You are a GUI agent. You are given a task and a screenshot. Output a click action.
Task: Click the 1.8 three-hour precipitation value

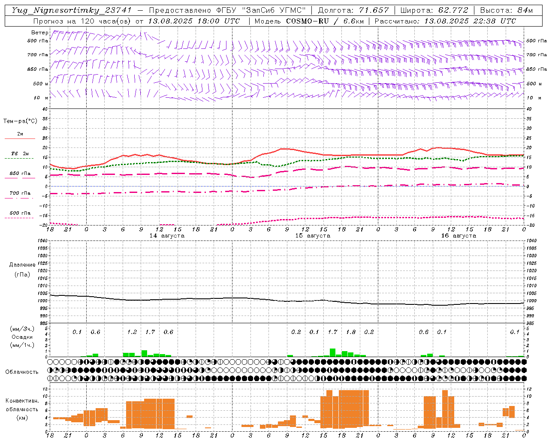351,332
